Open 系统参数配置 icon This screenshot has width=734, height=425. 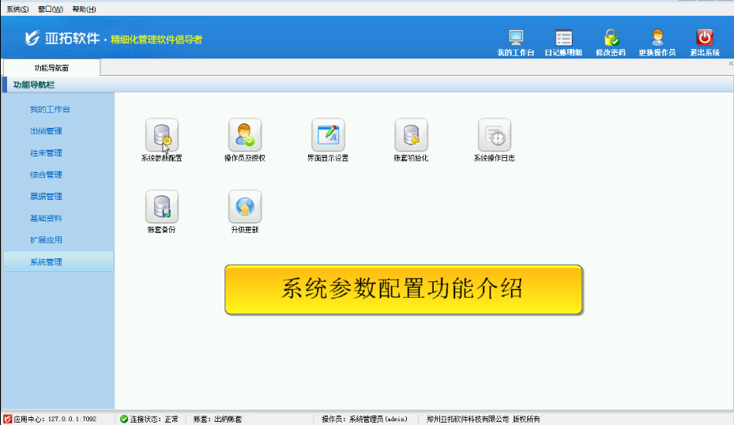(161, 135)
